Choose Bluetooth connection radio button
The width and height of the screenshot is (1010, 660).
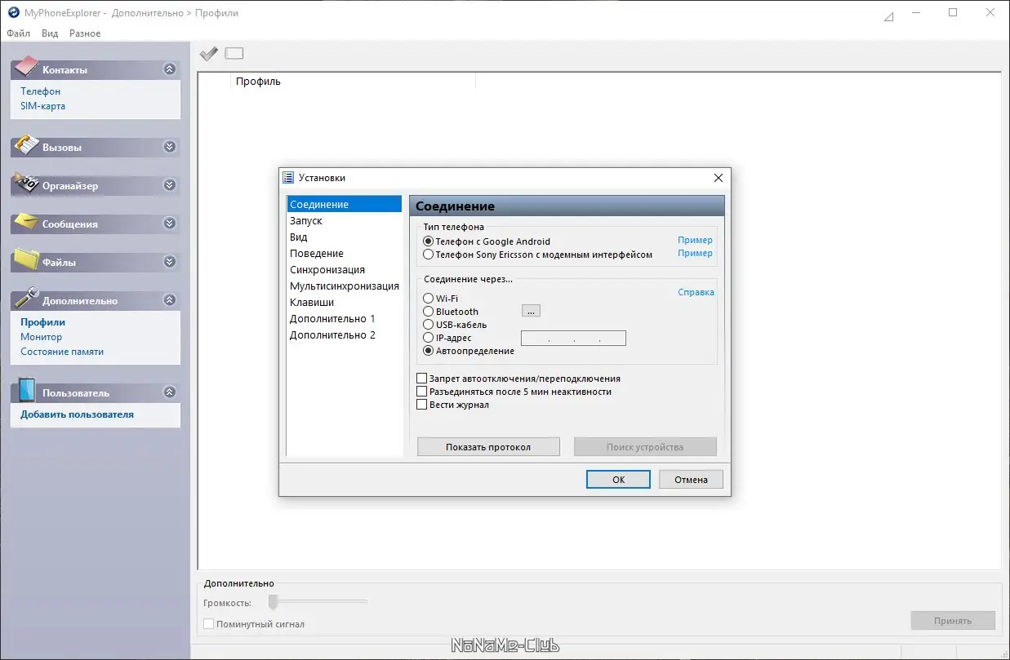428,312
